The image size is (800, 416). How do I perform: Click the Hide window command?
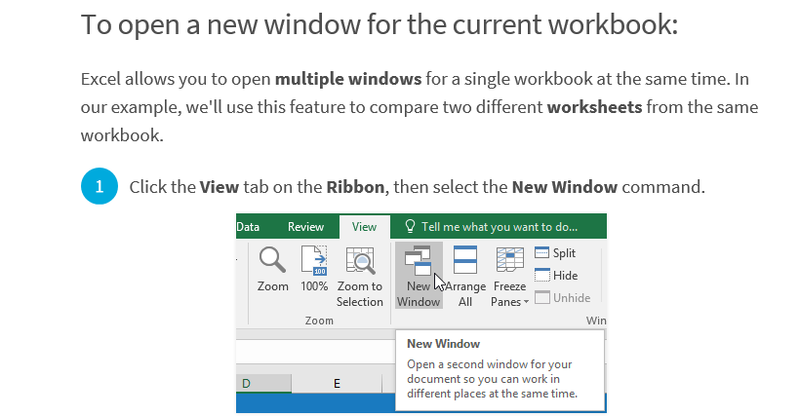(x=556, y=276)
